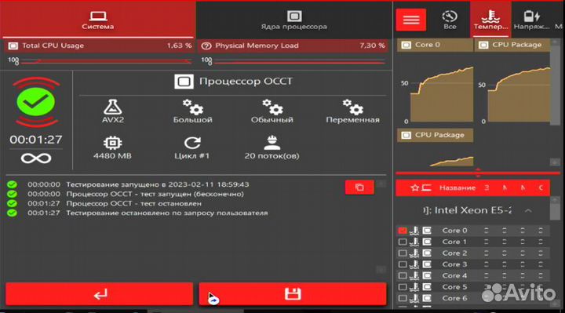The width and height of the screenshot is (565, 313).
Task: Click the top CPU Package graph header icon
Action: [483, 45]
